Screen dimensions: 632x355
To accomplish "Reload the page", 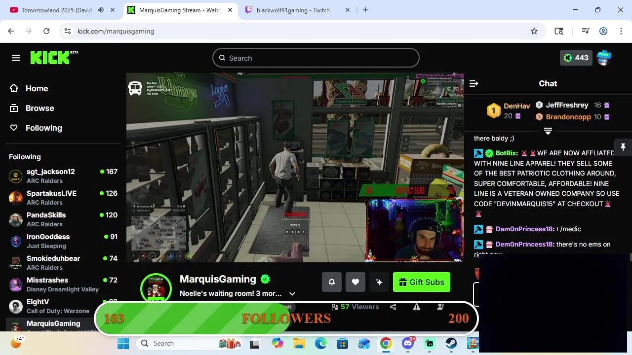I will [46, 31].
